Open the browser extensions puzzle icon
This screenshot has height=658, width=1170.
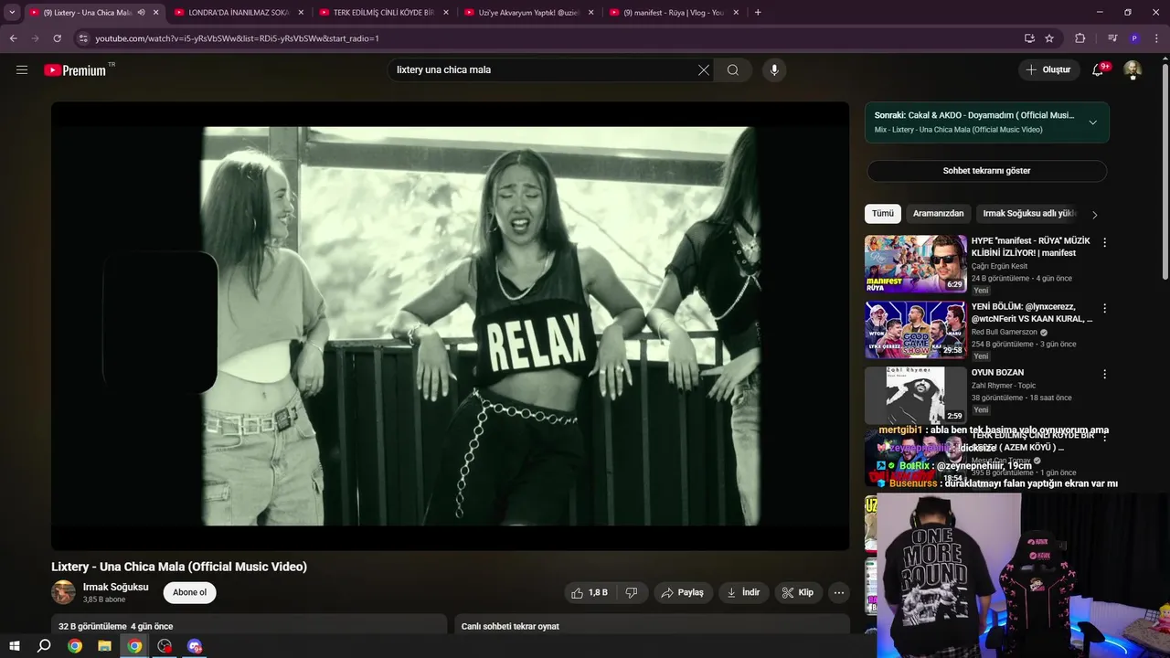click(1080, 38)
